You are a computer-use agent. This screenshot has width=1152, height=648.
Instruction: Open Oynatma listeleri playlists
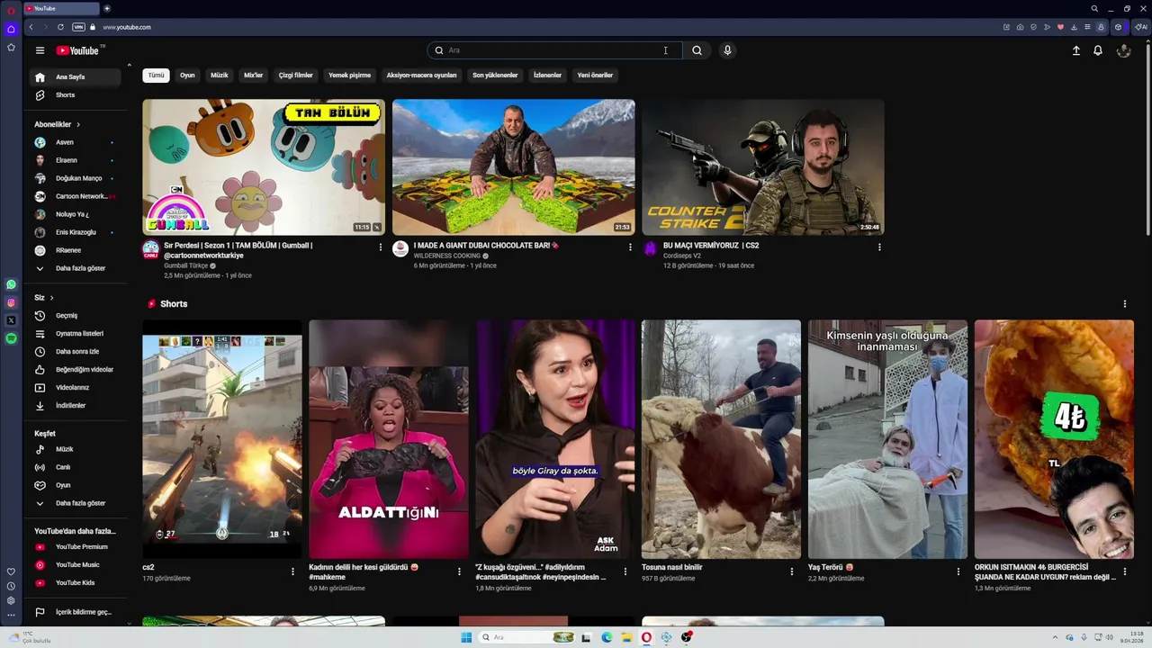(x=76, y=334)
